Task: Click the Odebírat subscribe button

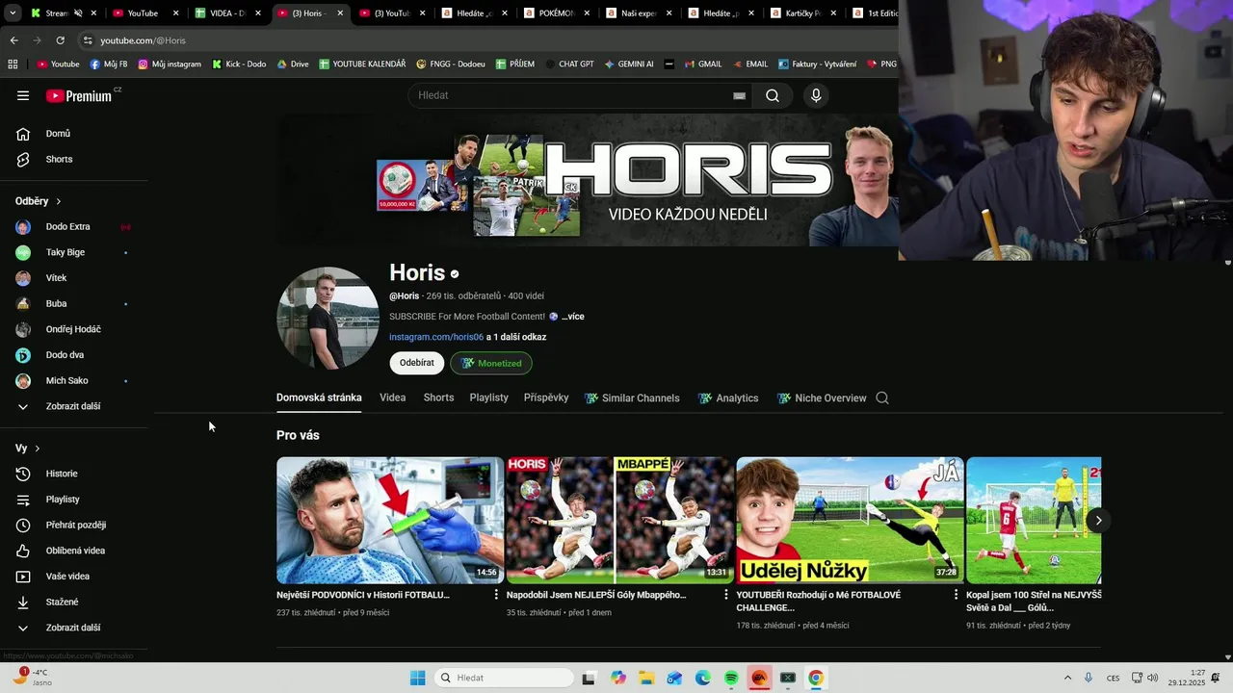Action: [x=417, y=363]
